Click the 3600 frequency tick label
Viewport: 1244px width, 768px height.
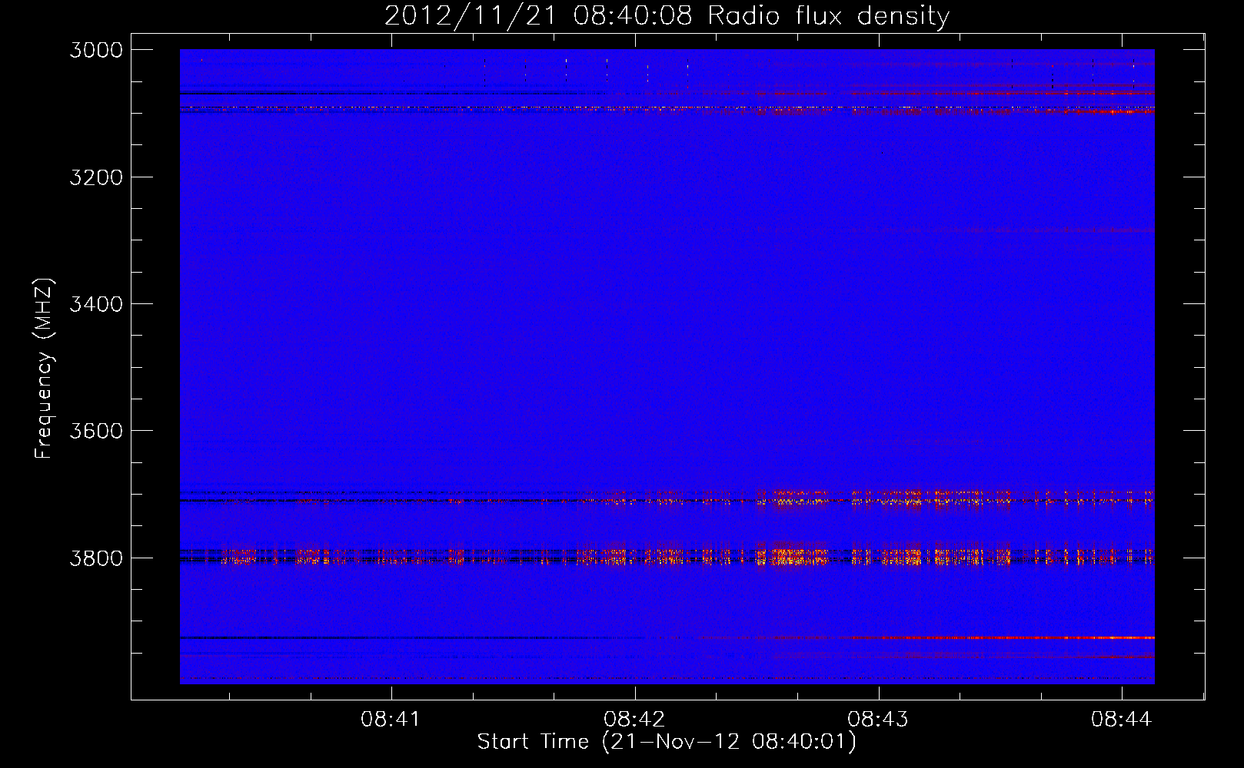(96, 431)
